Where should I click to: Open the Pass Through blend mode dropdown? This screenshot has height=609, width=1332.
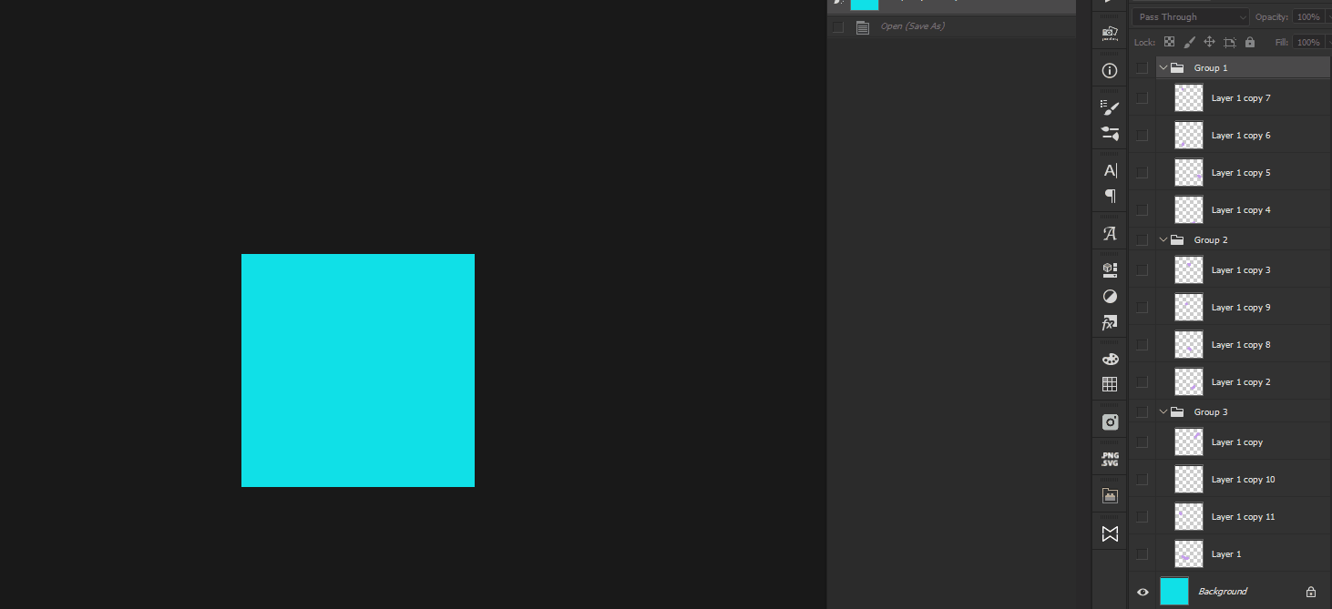[1189, 16]
